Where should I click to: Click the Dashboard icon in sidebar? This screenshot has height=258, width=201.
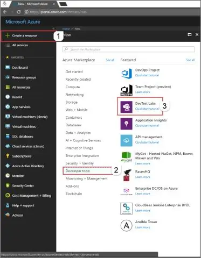pos(8,67)
